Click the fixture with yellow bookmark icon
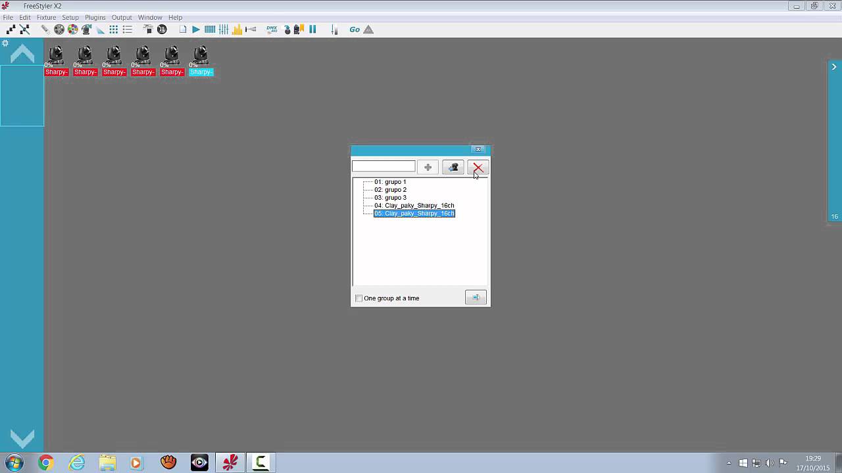Viewport: 842px width, 473px height. pos(299,30)
